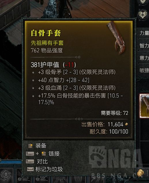Click the heart cross emblem icon
This screenshot has width=149, height=183.
pos(143,14)
